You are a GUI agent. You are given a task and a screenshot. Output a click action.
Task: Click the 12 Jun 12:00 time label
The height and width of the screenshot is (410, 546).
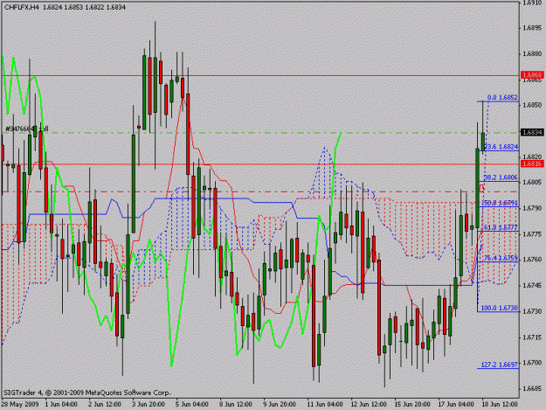[x=369, y=404]
